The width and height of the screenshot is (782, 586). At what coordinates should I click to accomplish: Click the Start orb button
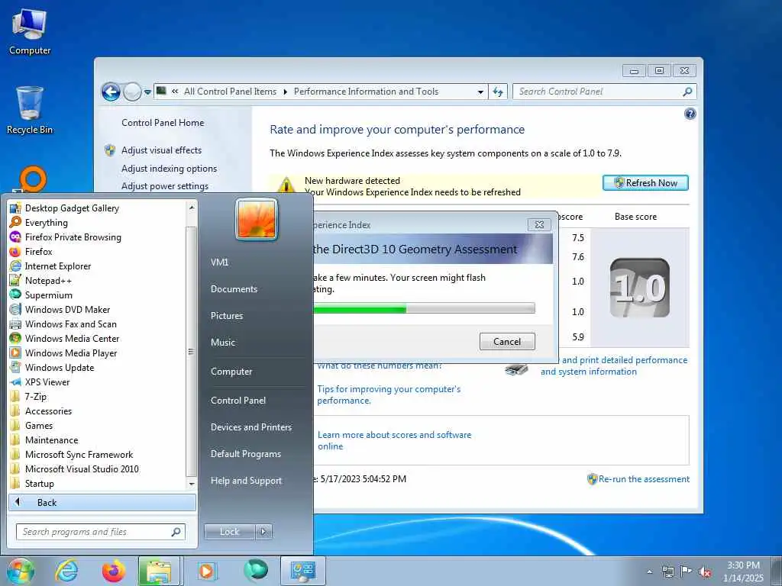(x=21, y=571)
